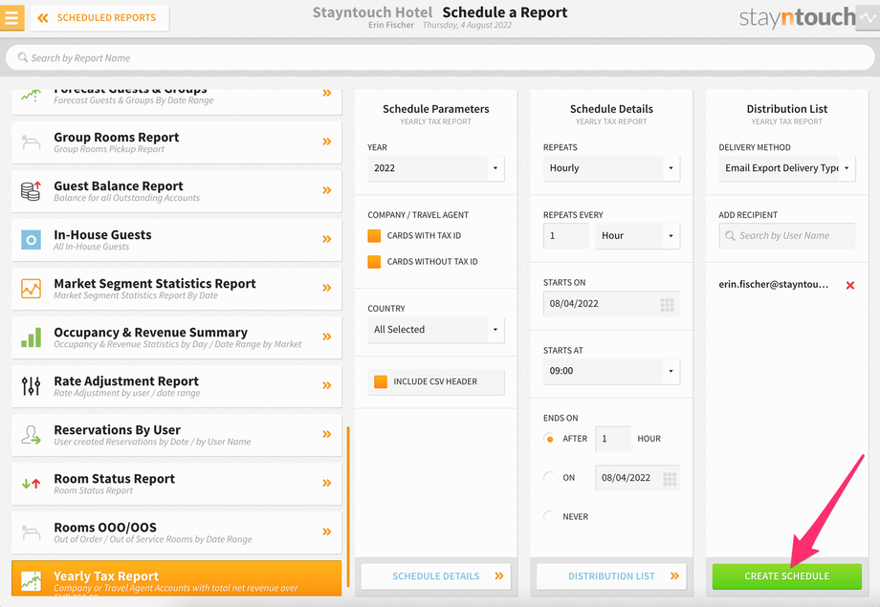Image resolution: width=880 pixels, height=607 pixels.
Task: Remove recipient erin.fischer with red X
Action: [x=850, y=285]
